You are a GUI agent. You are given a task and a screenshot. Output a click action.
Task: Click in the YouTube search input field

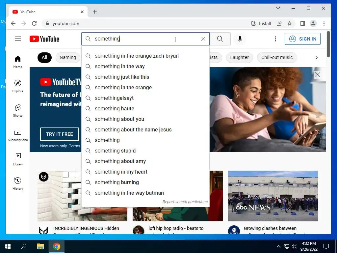point(146,39)
